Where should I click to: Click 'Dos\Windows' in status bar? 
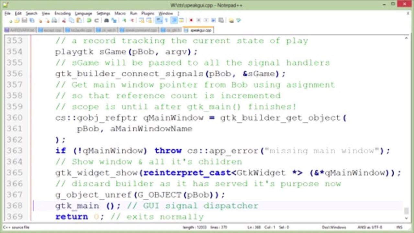[x=334, y=227]
